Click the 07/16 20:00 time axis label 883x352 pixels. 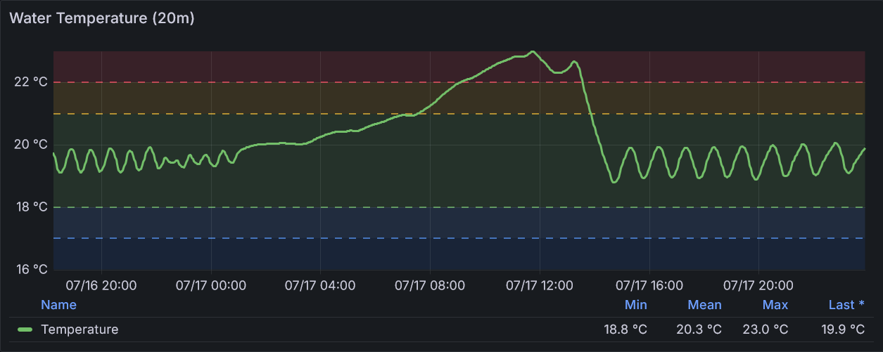point(101,286)
